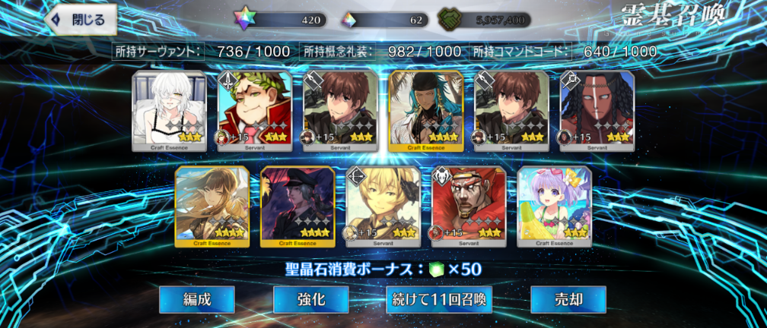Close the summon results with 閉じる
Screen dimensions: 767x328
click(81, 20)
